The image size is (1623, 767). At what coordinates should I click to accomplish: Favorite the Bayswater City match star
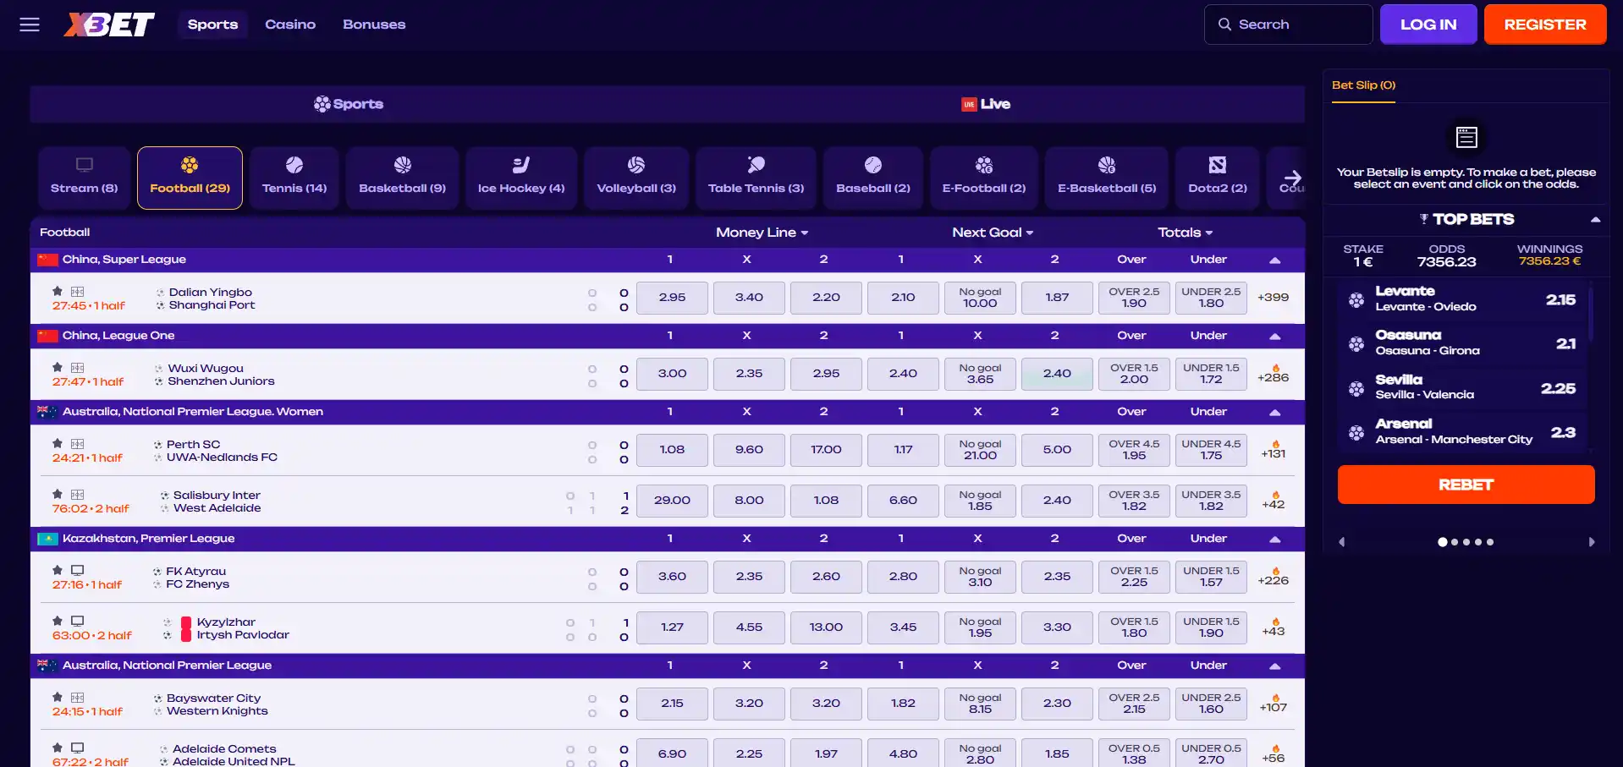58,698
